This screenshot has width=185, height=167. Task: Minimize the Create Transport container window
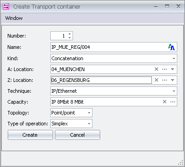pyautogui.click(x=156, y=7)
